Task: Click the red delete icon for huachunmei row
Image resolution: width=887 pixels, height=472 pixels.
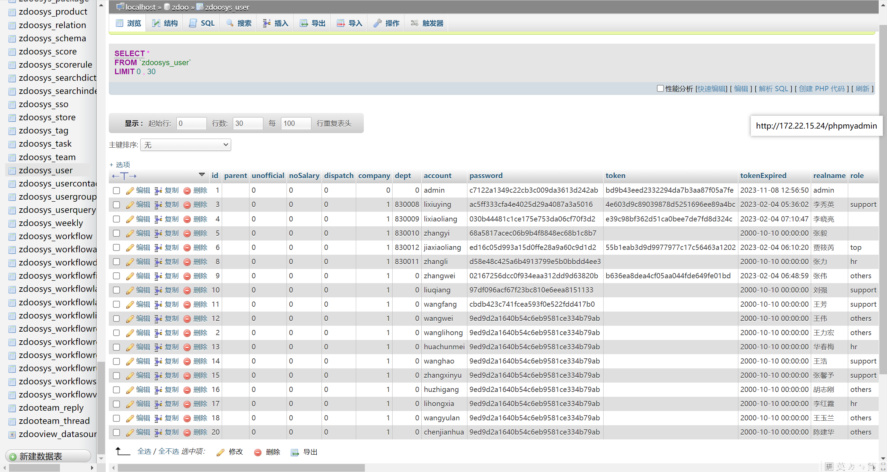Action: (187, 347)
